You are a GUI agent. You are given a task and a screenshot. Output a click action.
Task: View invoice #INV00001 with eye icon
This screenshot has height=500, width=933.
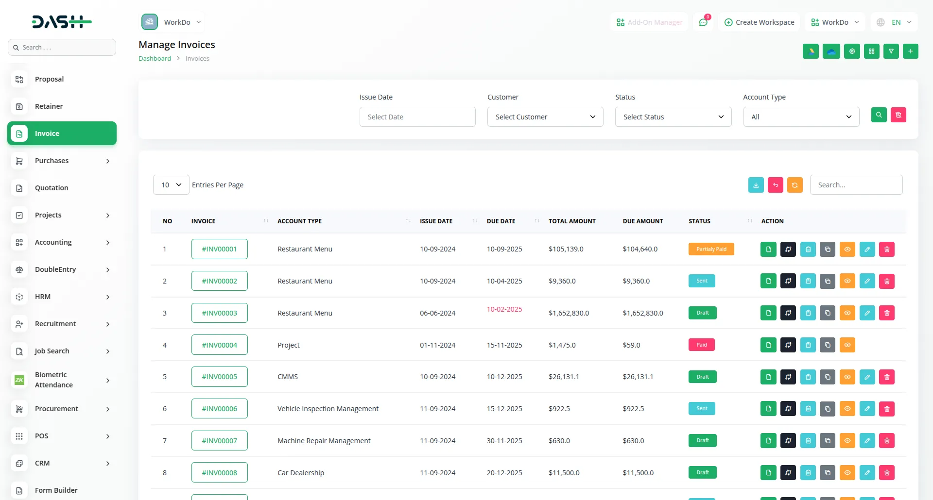(847, 250)
